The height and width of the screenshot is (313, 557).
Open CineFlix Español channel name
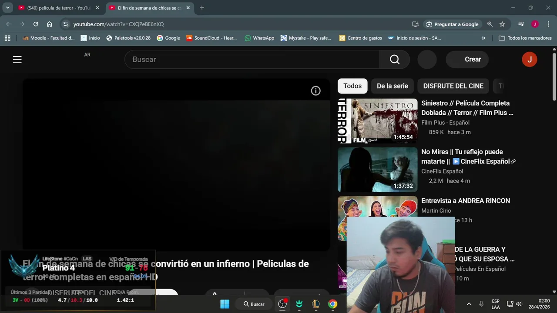(442, 171)
